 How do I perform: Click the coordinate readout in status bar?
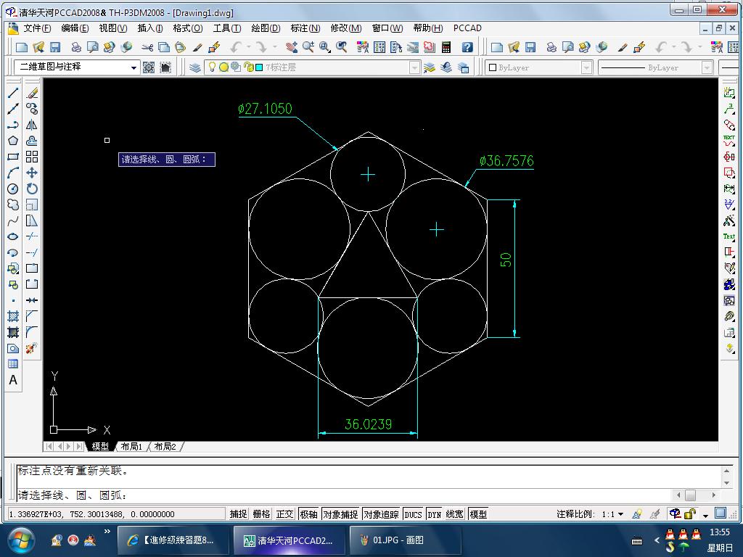click(x=117, y=514)
